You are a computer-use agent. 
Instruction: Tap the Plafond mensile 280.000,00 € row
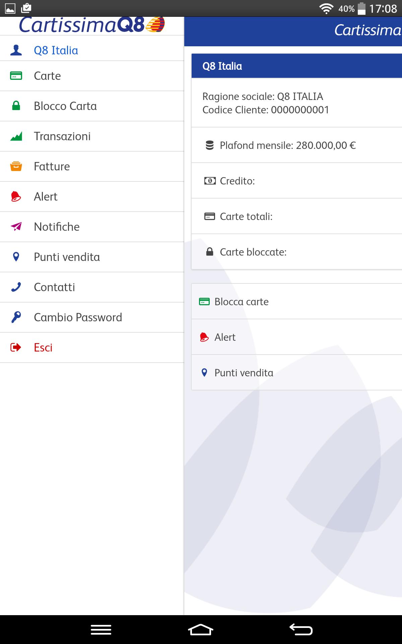(296, 145)
